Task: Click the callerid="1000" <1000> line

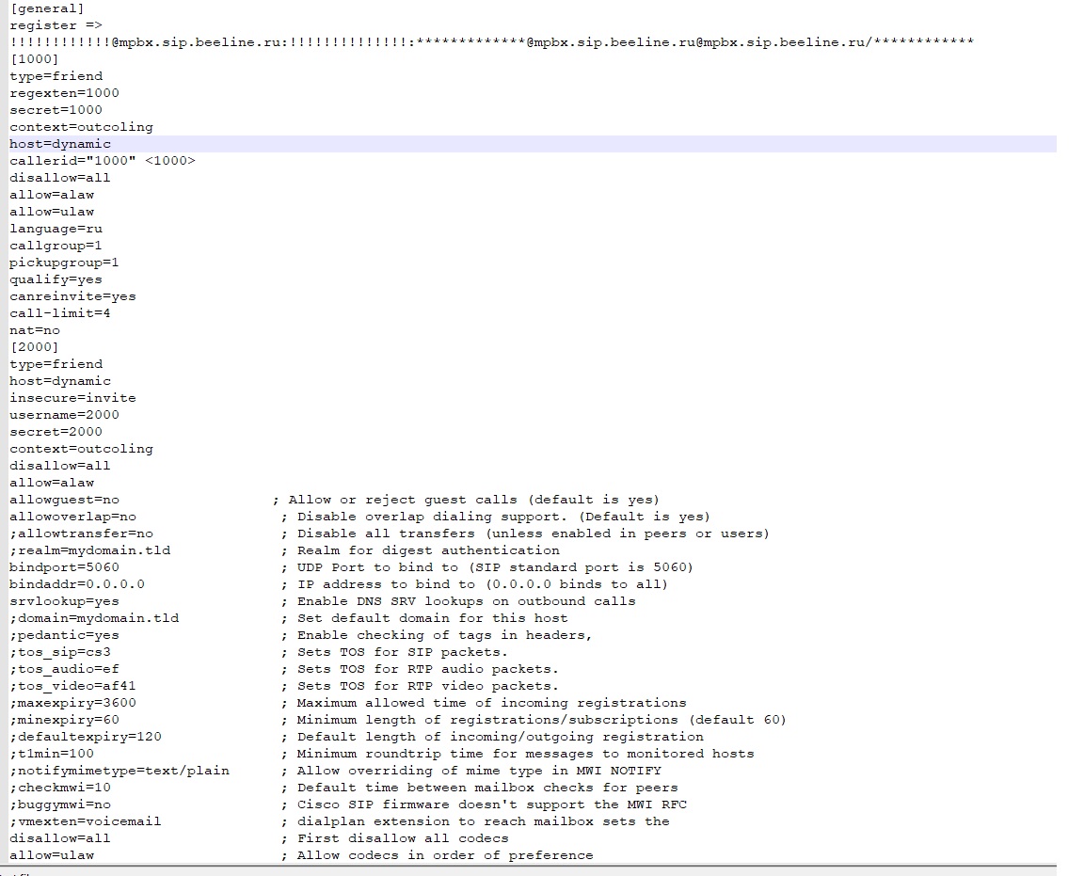Action: pyautogui.click(x=103, y=161)
